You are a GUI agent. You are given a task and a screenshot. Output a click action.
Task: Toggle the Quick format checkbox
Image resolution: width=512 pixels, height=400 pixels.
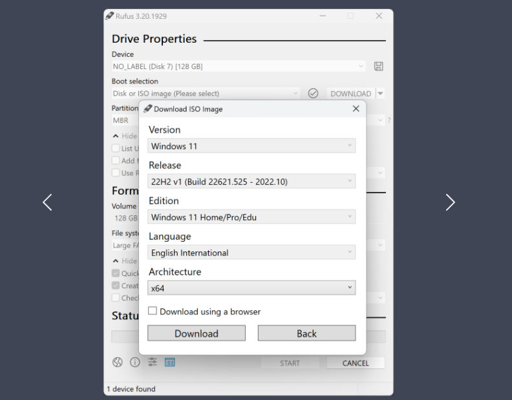coord(116,273)
